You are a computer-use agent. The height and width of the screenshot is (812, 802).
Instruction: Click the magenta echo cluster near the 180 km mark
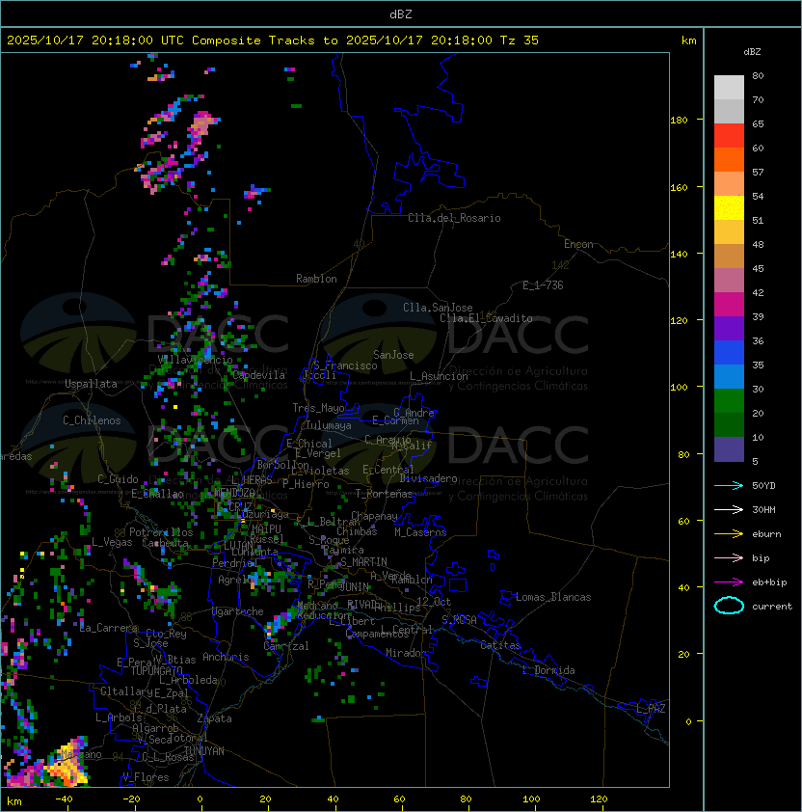coord(201,124)
